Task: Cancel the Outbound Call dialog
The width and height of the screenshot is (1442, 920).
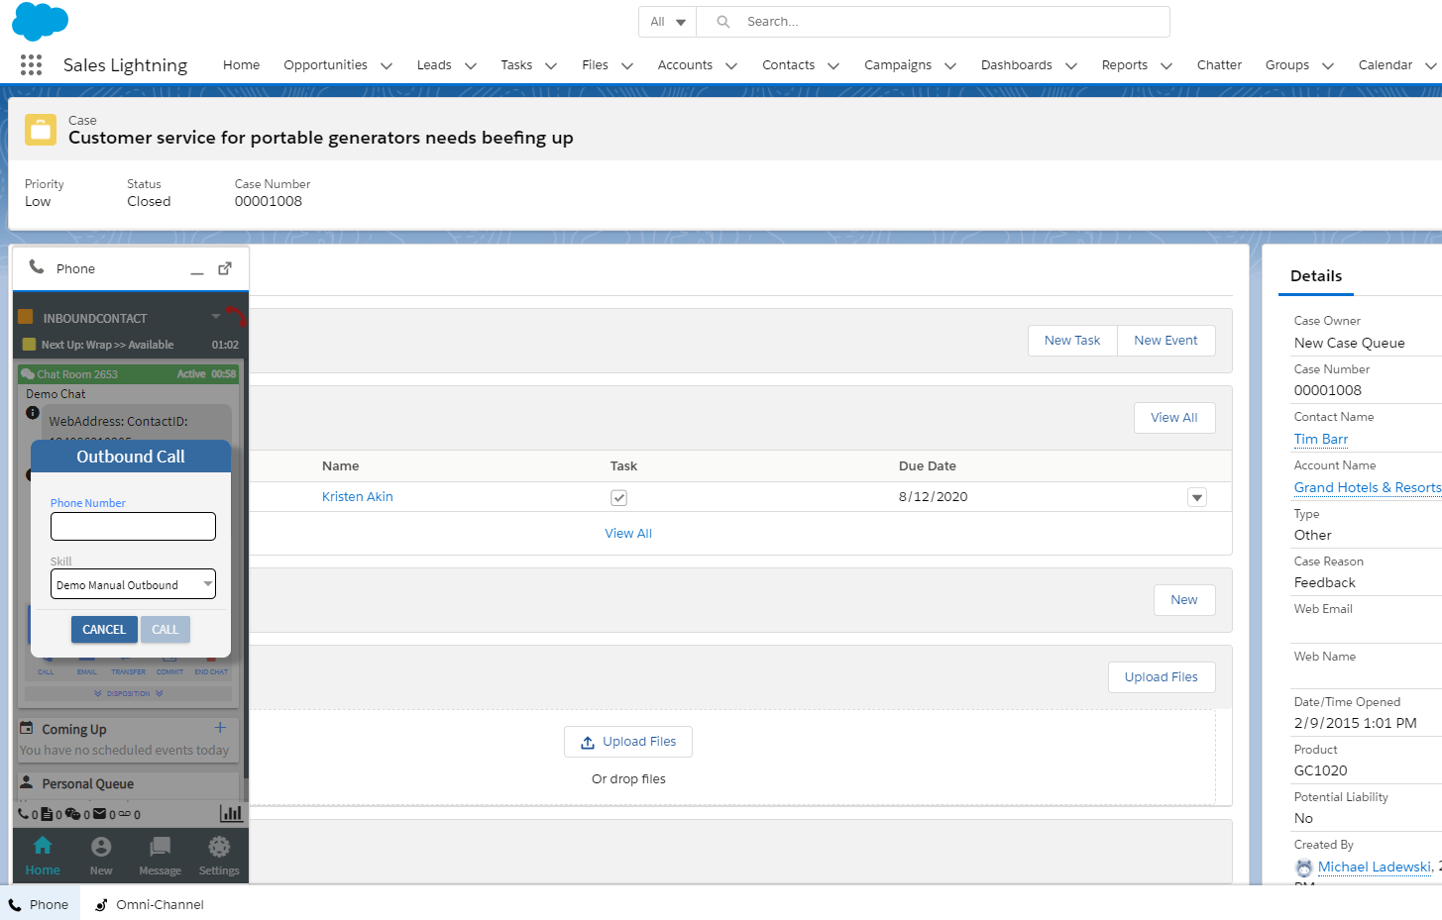Action: pos(104,629)
